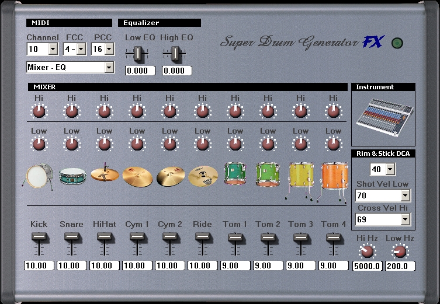Expand the PCC dropdown arrow
The height and width of the screenshot is (304, 440).
(x=109, y=49)
